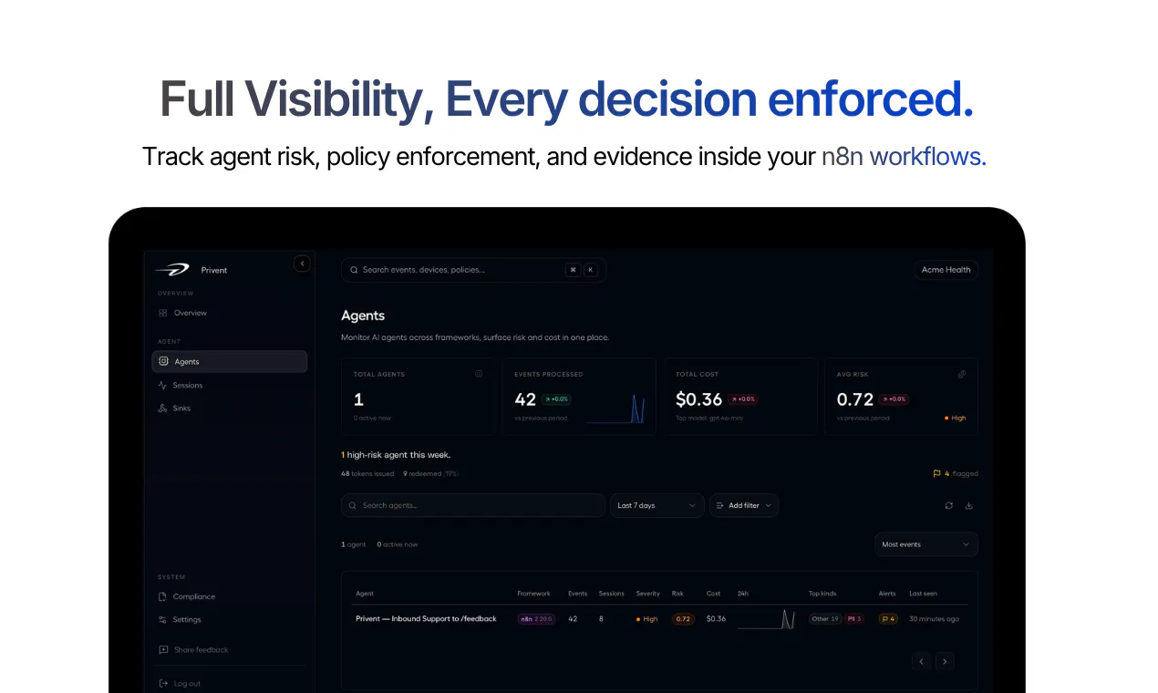Click the command key shortcut badge
This screenshot has height=693, width=1158.
(x=573, y=270)
